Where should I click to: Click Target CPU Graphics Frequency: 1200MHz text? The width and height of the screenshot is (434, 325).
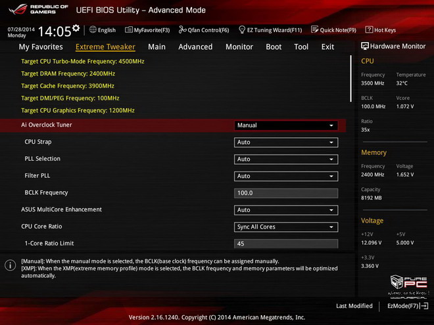click(x=78, y=110)
